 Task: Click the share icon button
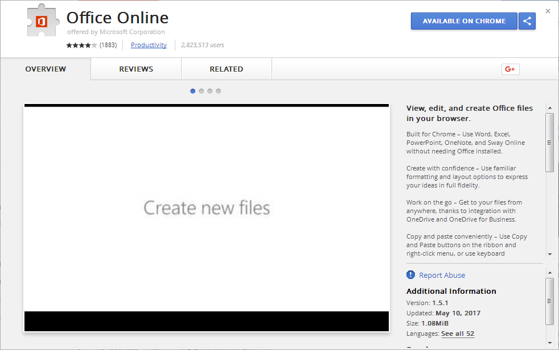pos(527,21)
